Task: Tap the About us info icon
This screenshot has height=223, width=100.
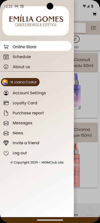Action: 6,67
